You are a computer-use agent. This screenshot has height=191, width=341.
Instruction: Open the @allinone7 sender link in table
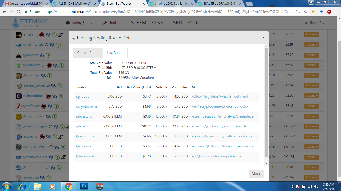point(83,146)
